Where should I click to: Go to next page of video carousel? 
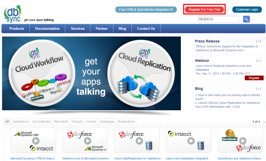pyautogui.click(x=264, y=122)
